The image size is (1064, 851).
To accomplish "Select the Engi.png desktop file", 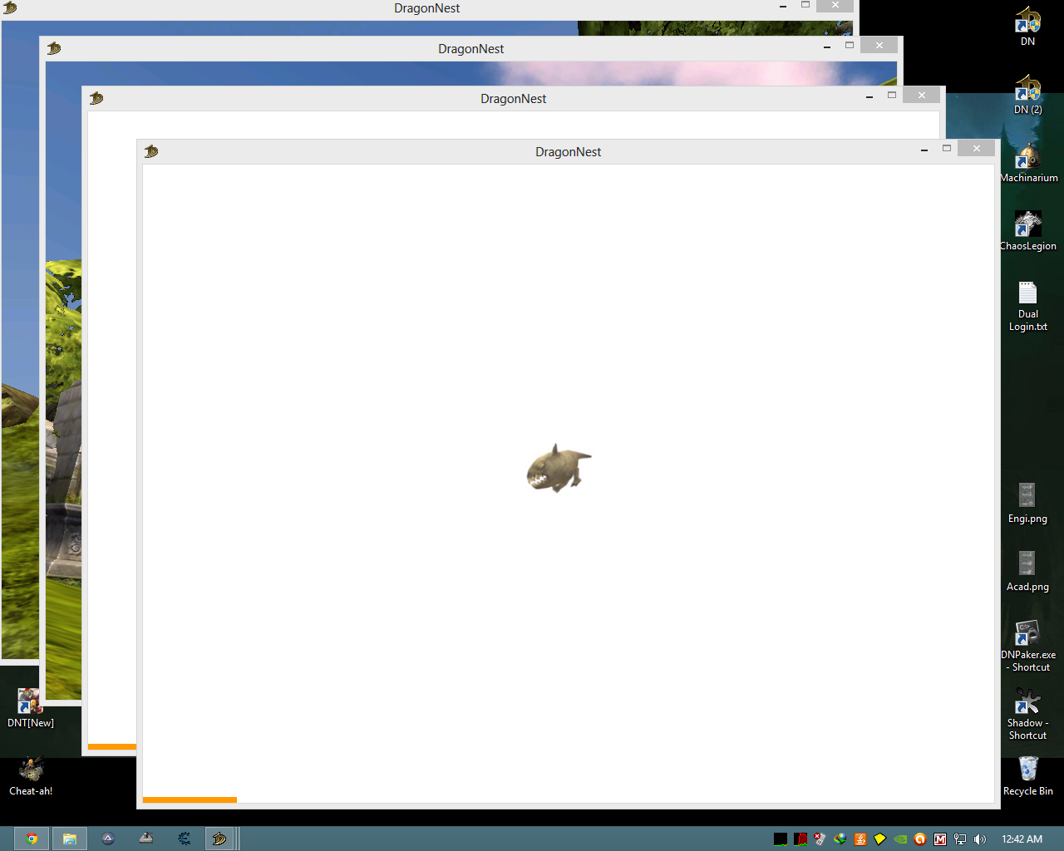I will [1027, 504].
